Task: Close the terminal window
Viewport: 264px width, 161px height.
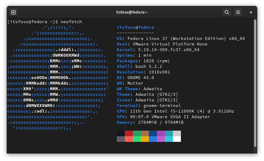Action: click(250, 12)
